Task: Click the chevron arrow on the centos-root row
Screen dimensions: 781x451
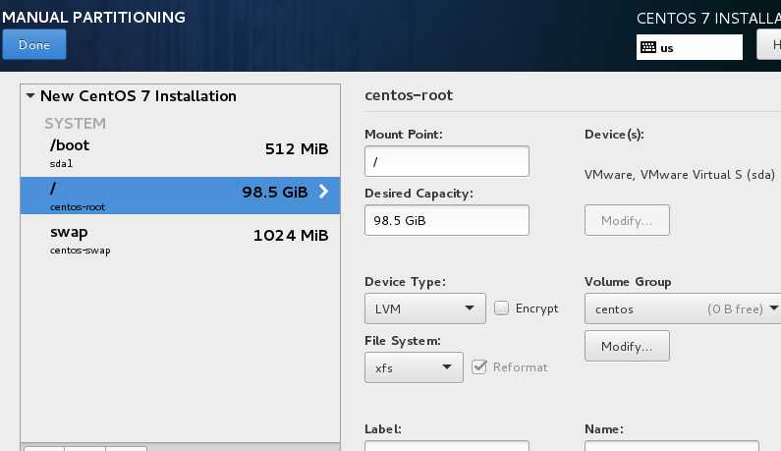Action: pyautogui.click(x=324, y=192)
